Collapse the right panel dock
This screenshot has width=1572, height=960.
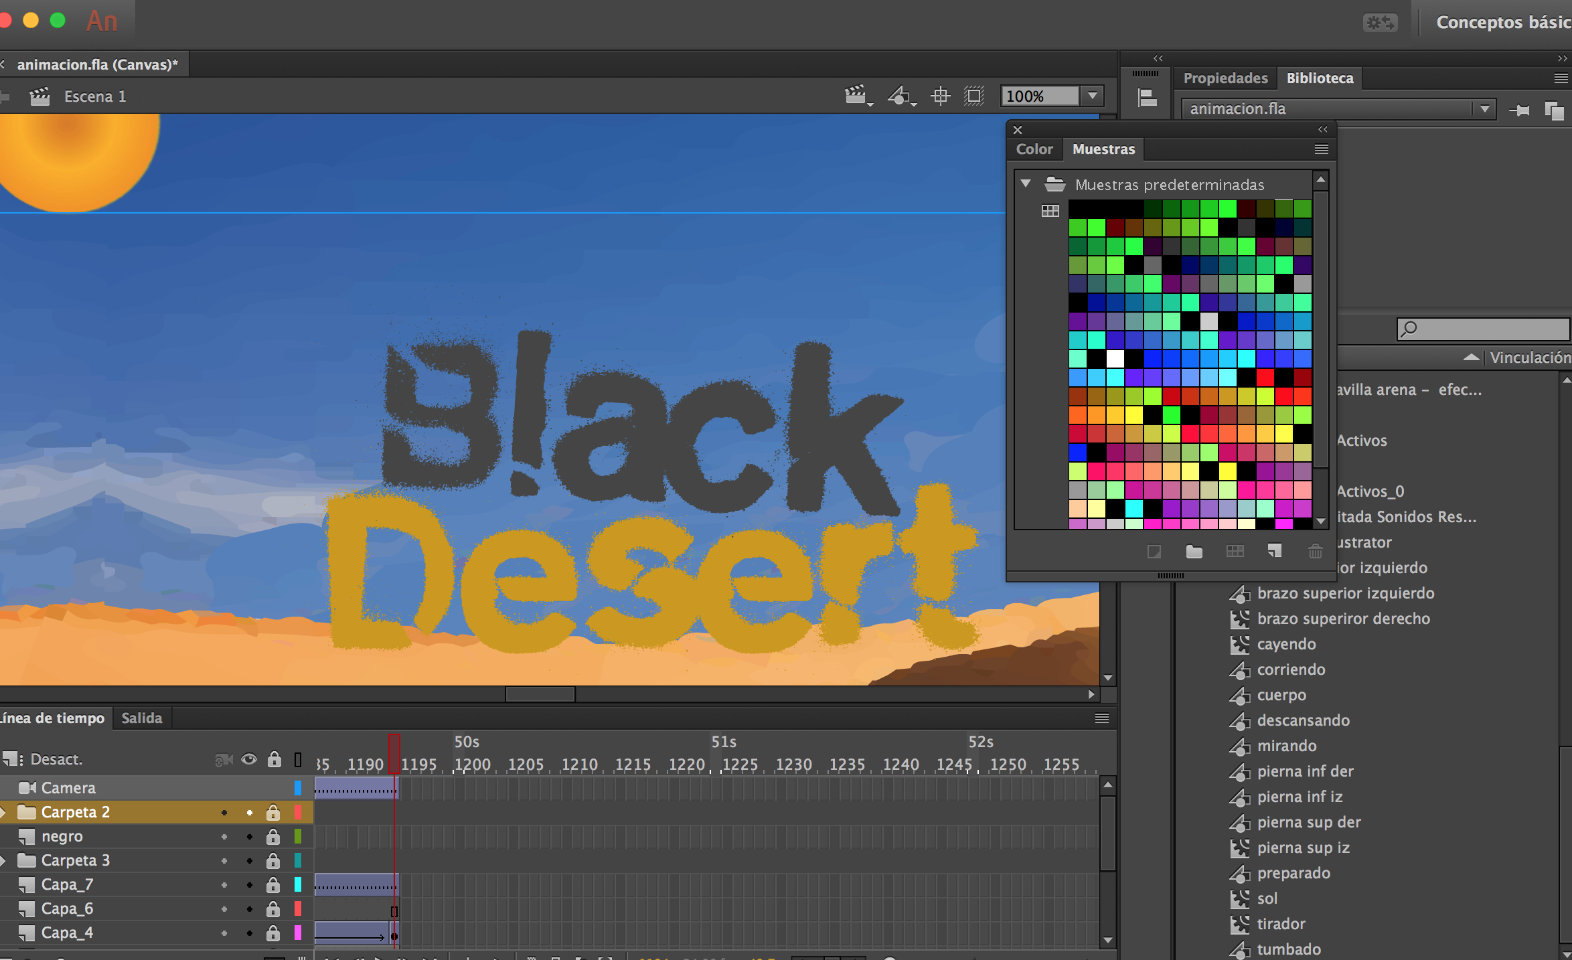pyautogui.click(x=1563, y=58)
